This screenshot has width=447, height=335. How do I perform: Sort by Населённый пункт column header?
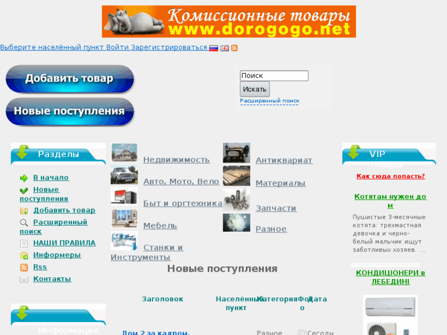coord(236,304)
